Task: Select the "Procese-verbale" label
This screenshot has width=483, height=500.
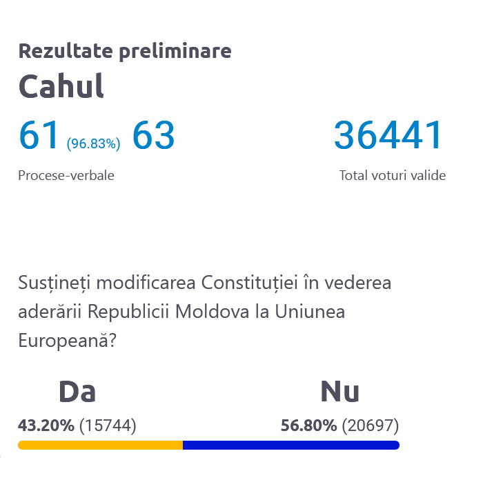Action: (x=66, y=175)
